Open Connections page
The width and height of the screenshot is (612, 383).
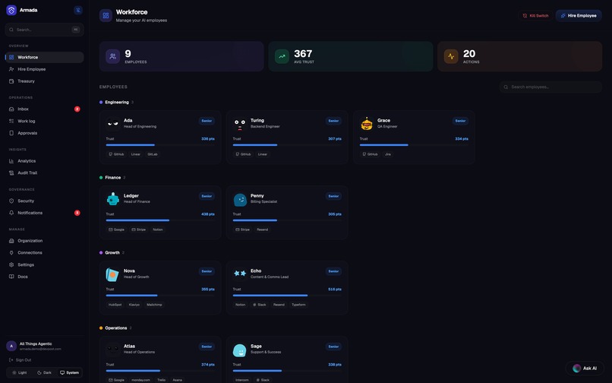(x=45, y=253)
